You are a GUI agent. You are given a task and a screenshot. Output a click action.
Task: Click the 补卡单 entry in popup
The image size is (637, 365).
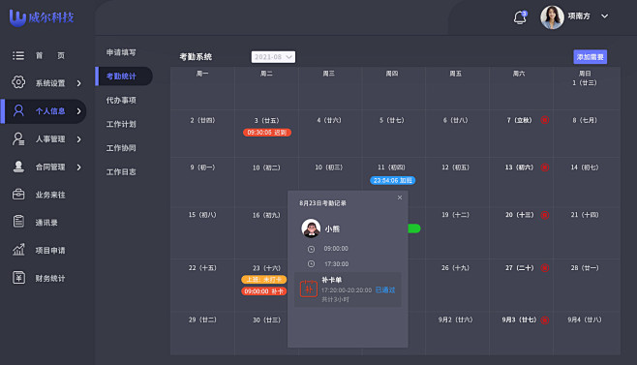[348, 289]
